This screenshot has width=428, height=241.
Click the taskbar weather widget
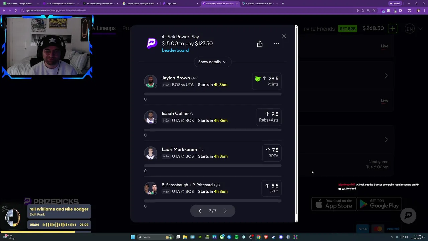pos(8,237)
